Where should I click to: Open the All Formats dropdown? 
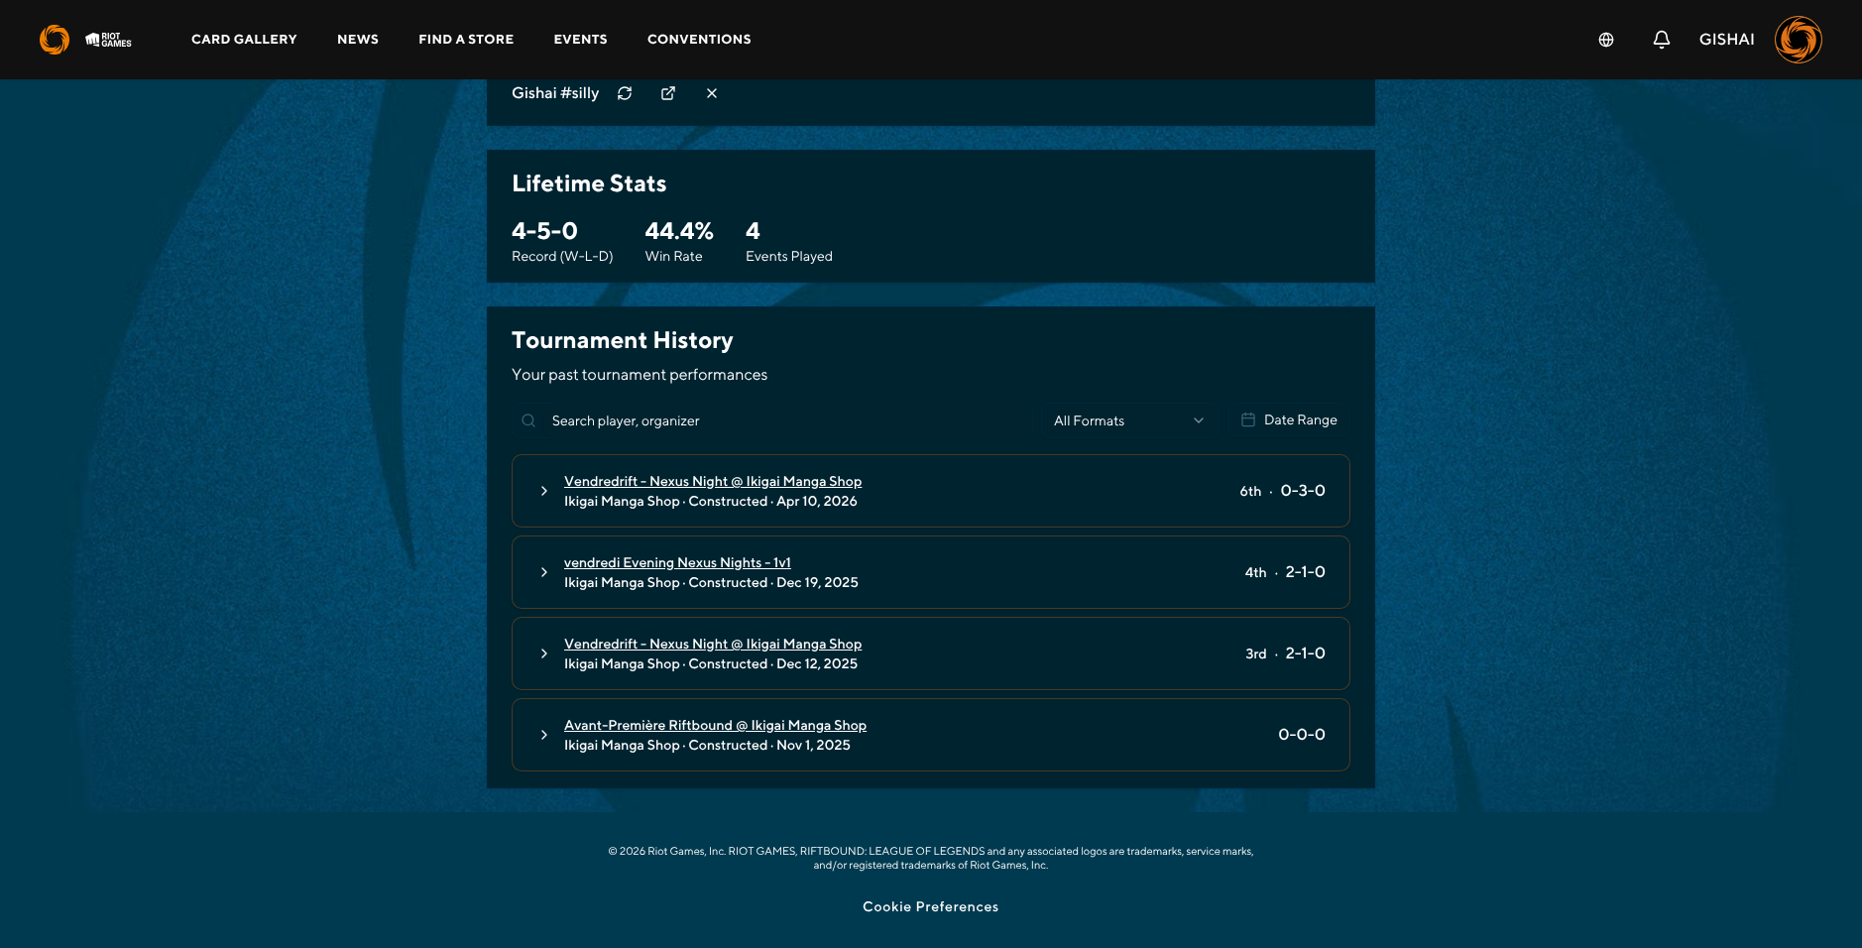[x=1129, y=420]
